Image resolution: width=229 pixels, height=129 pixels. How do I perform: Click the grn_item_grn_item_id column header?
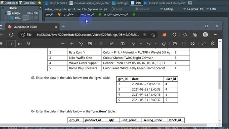(116, 14)
